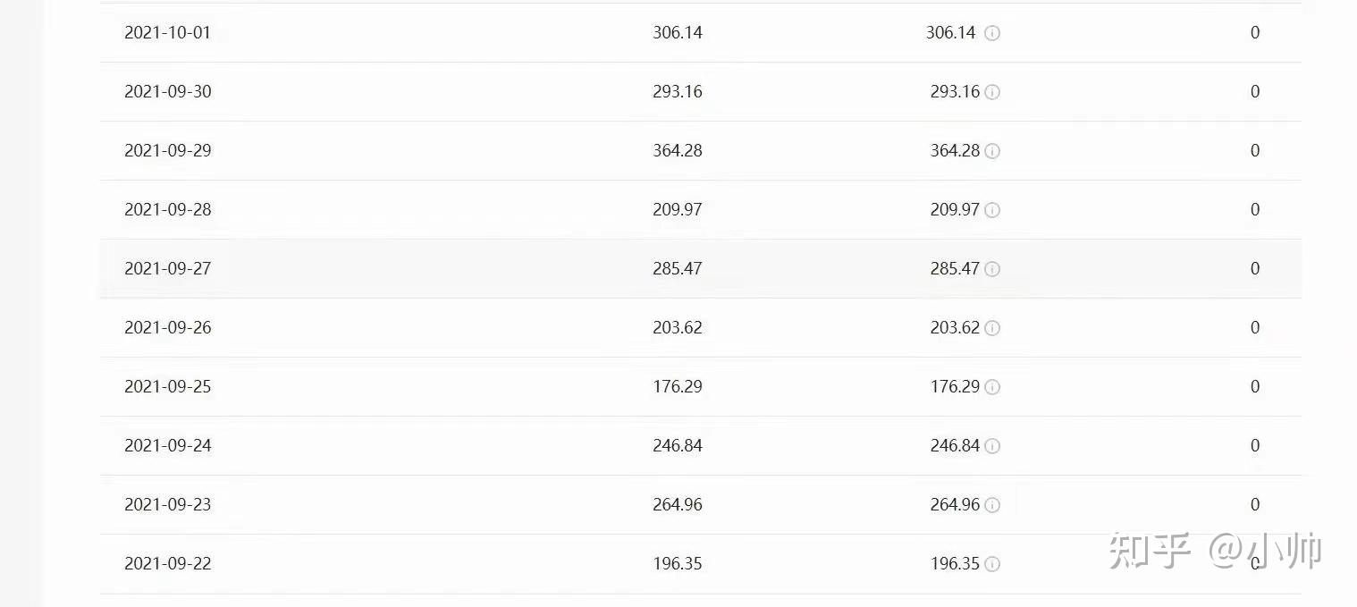Click the zero value in the 2021-09-28 row
Viewport: 1357px width, 607px height.
[1255, 209]
